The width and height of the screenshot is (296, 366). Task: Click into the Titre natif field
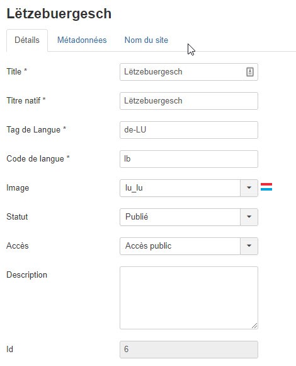click(189, 101)
